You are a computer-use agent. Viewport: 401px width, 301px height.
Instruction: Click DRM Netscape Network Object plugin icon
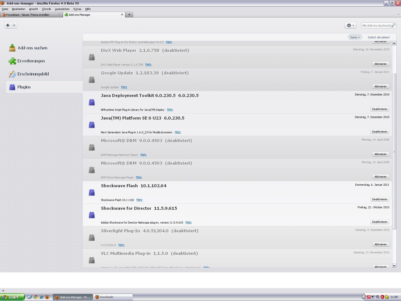coord(92,147)
